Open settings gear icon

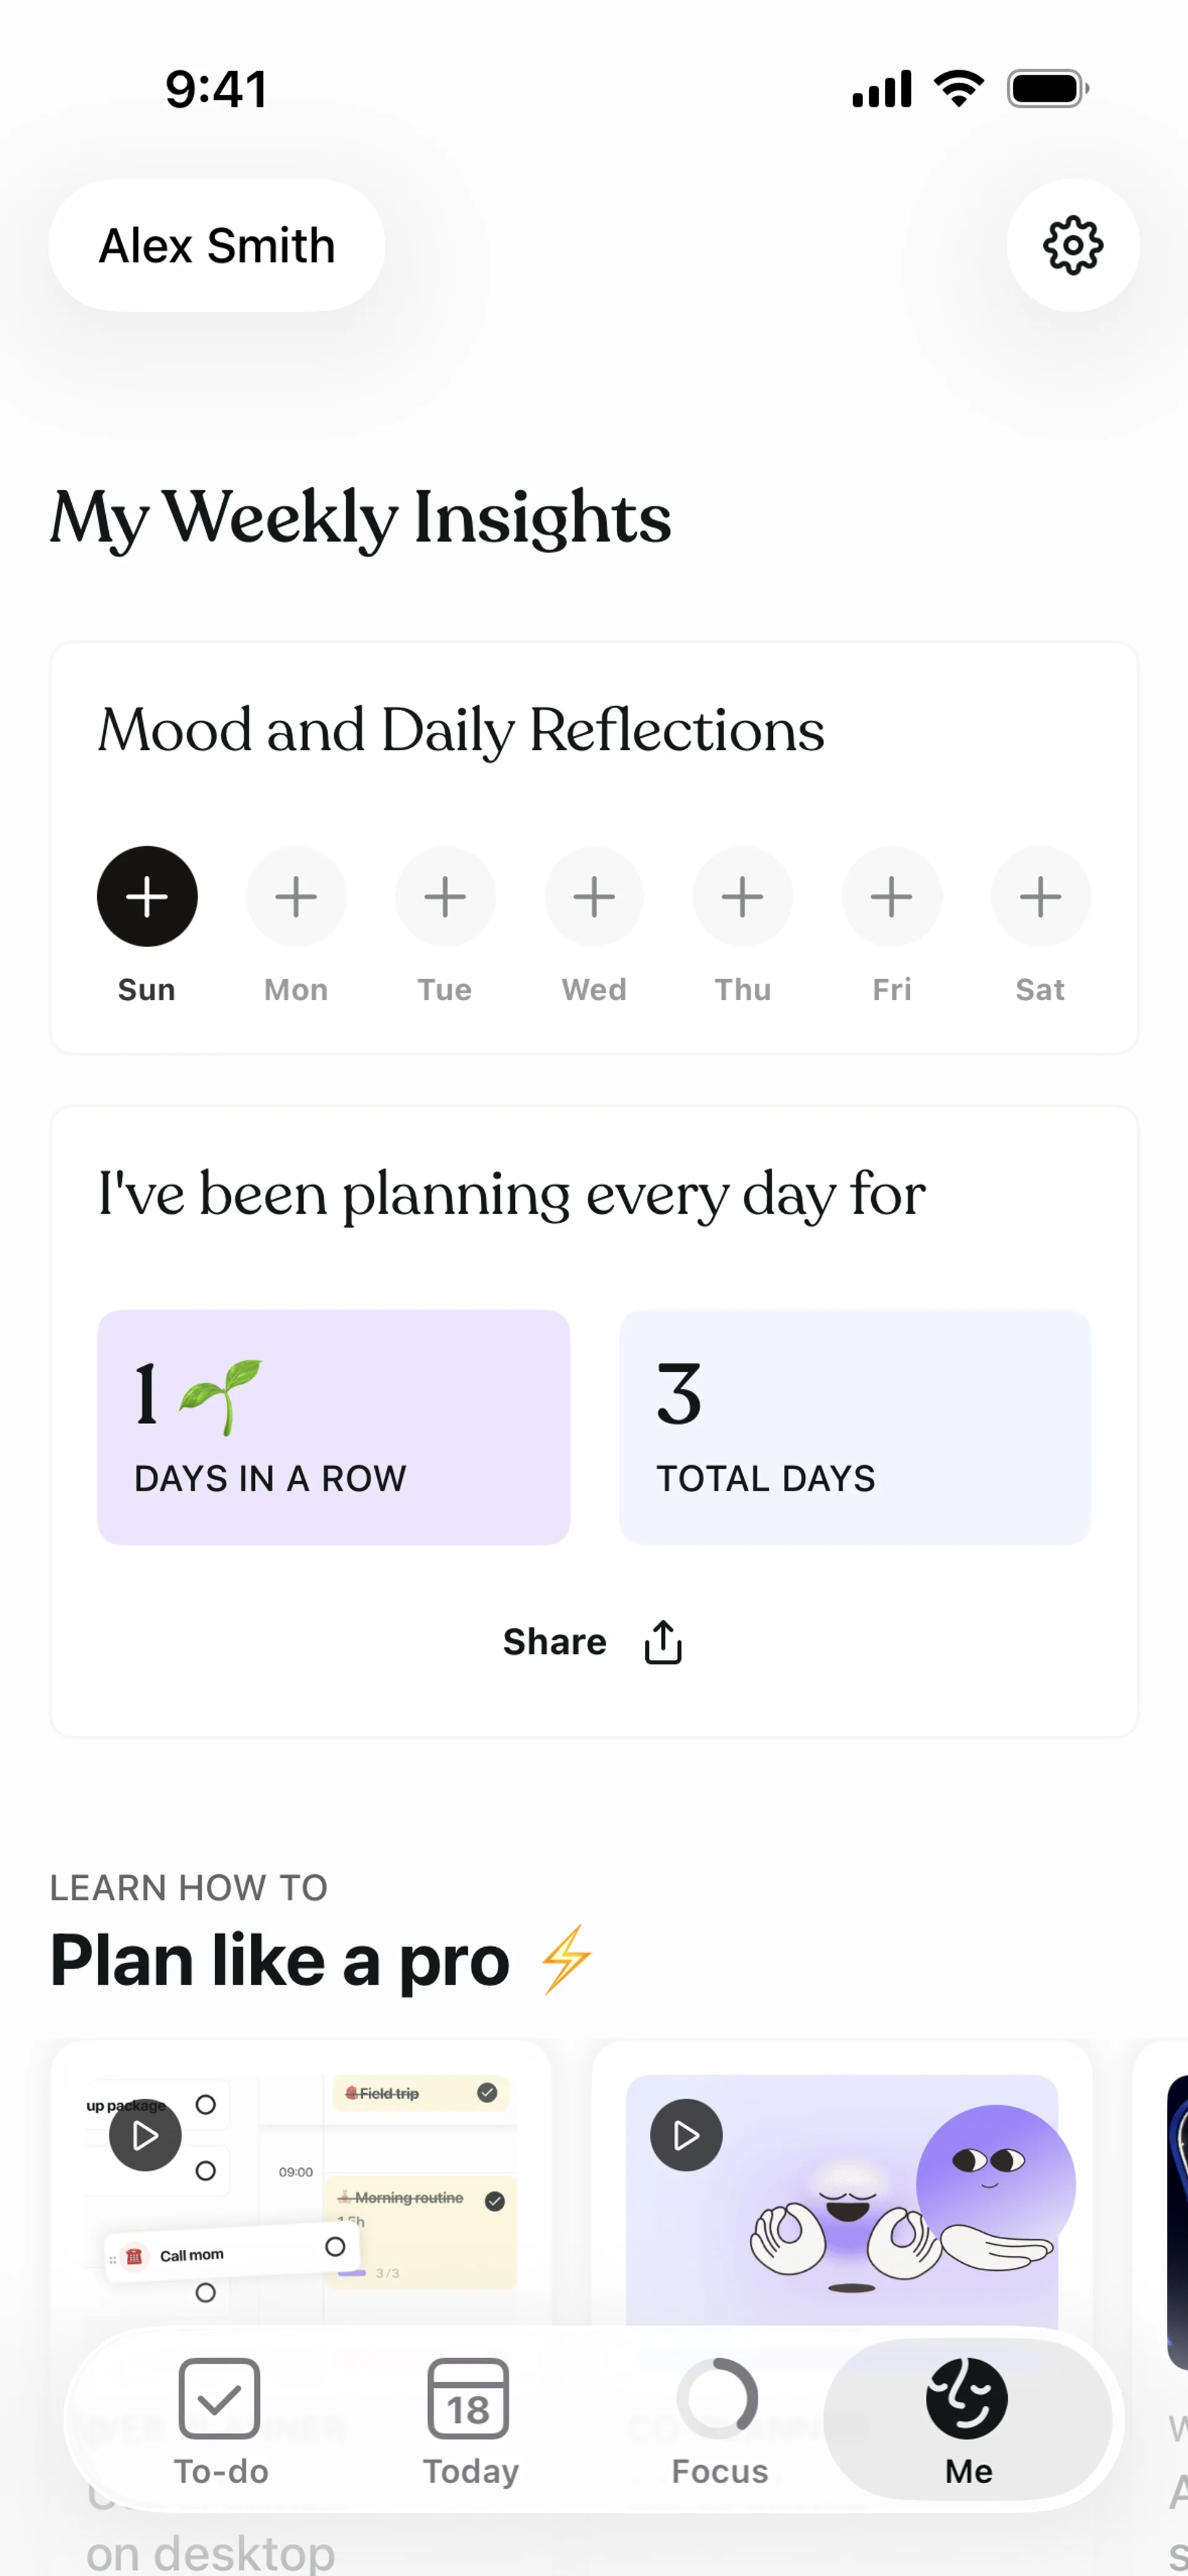pyautogui.click(x=1072, y=245)
